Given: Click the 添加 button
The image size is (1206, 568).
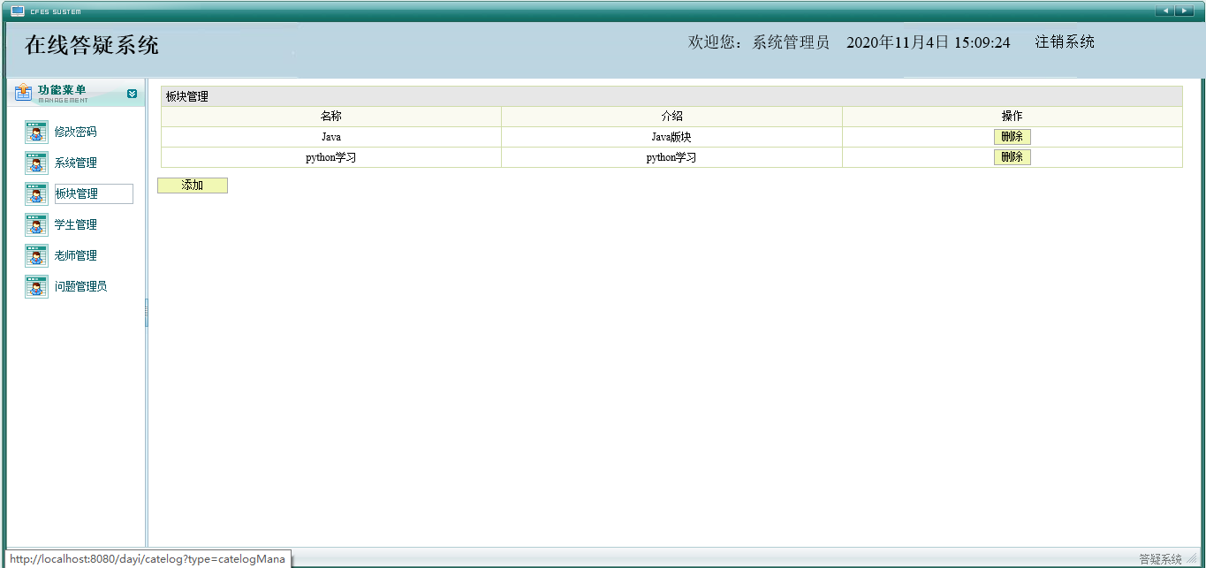Looking at the screenshot, I should point(193,186).
